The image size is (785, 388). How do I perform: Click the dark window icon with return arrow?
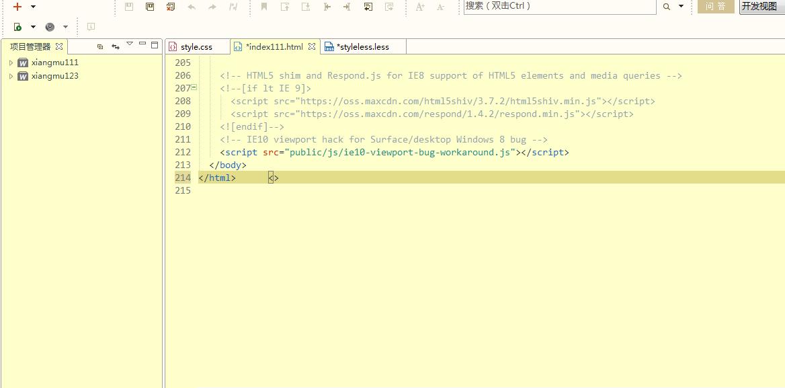[368, 7]
